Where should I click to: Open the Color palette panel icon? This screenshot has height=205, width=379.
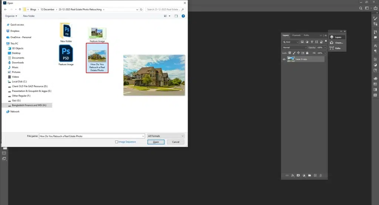coord(375,78)
